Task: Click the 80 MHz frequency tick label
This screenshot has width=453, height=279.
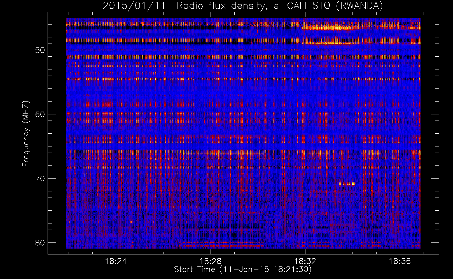Action: (40, 242)
